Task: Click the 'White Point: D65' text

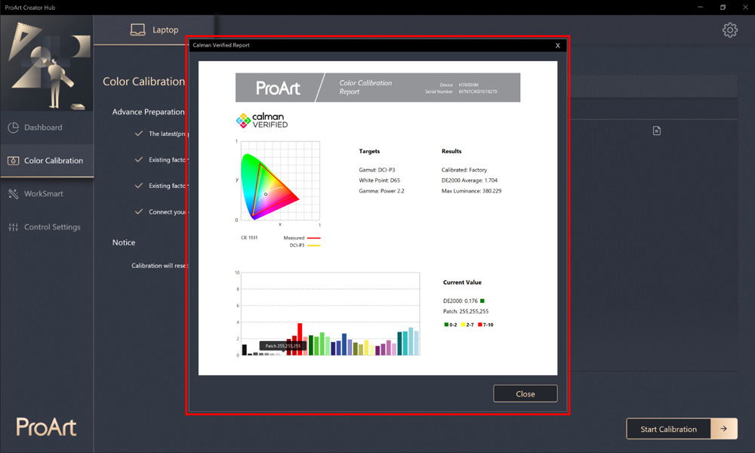Action: pos(380,180)
